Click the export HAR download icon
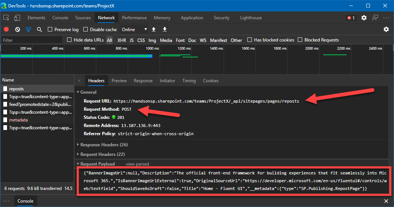 point(165,30)
